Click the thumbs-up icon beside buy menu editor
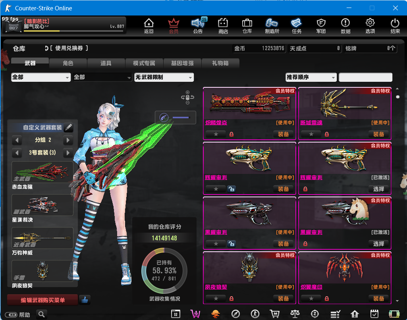 click(x=84, y=300)
